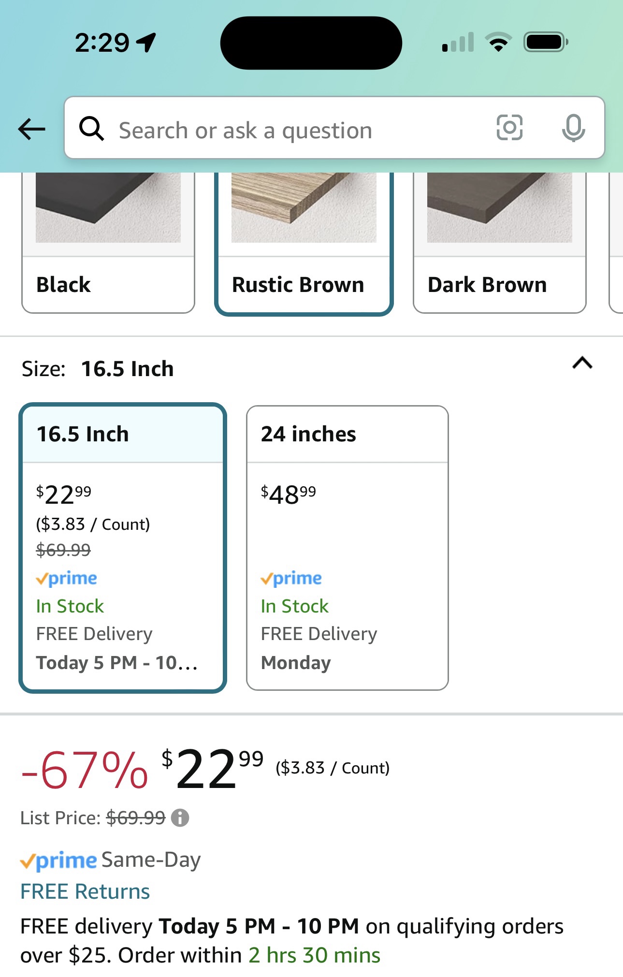This screenshot has width=623, height=977.
Task: Tap List Price info icon
Action: coord(180,818)
